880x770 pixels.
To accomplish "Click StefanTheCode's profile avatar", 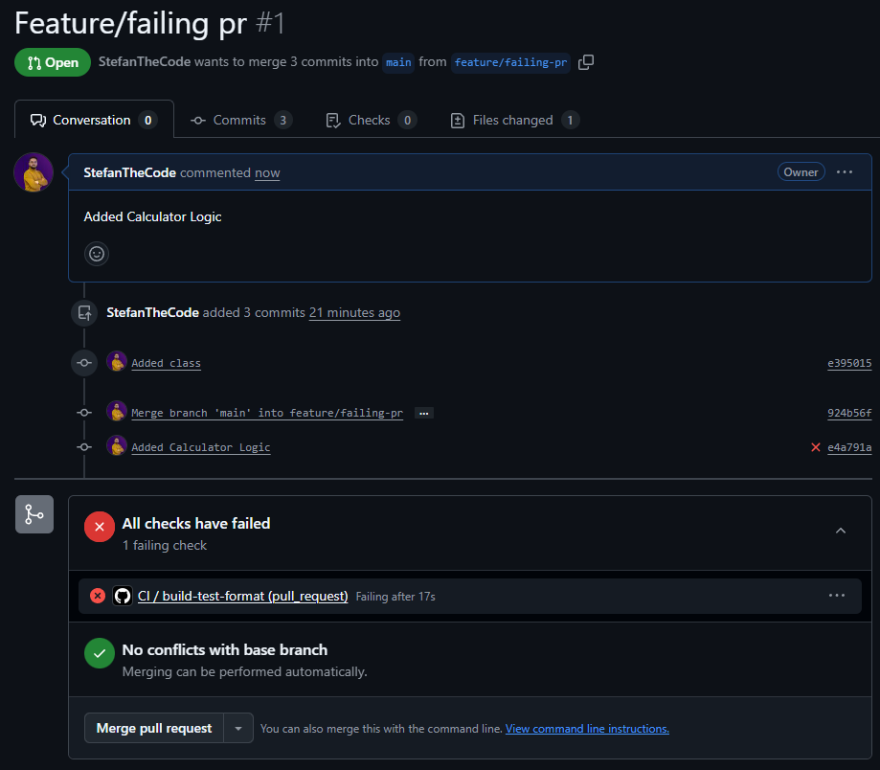I will (x=33, y=171).
